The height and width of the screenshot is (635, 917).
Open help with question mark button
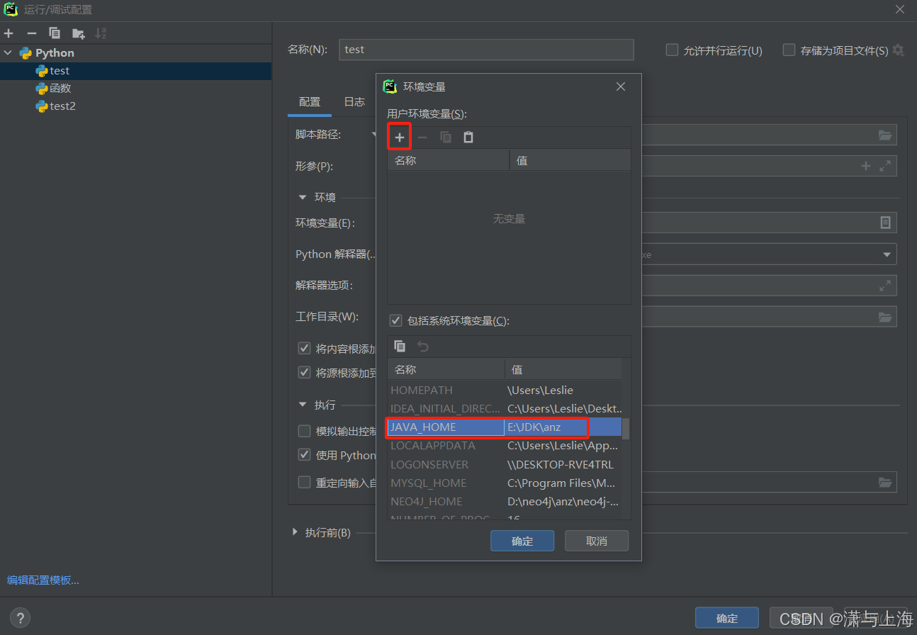(20, 618)
